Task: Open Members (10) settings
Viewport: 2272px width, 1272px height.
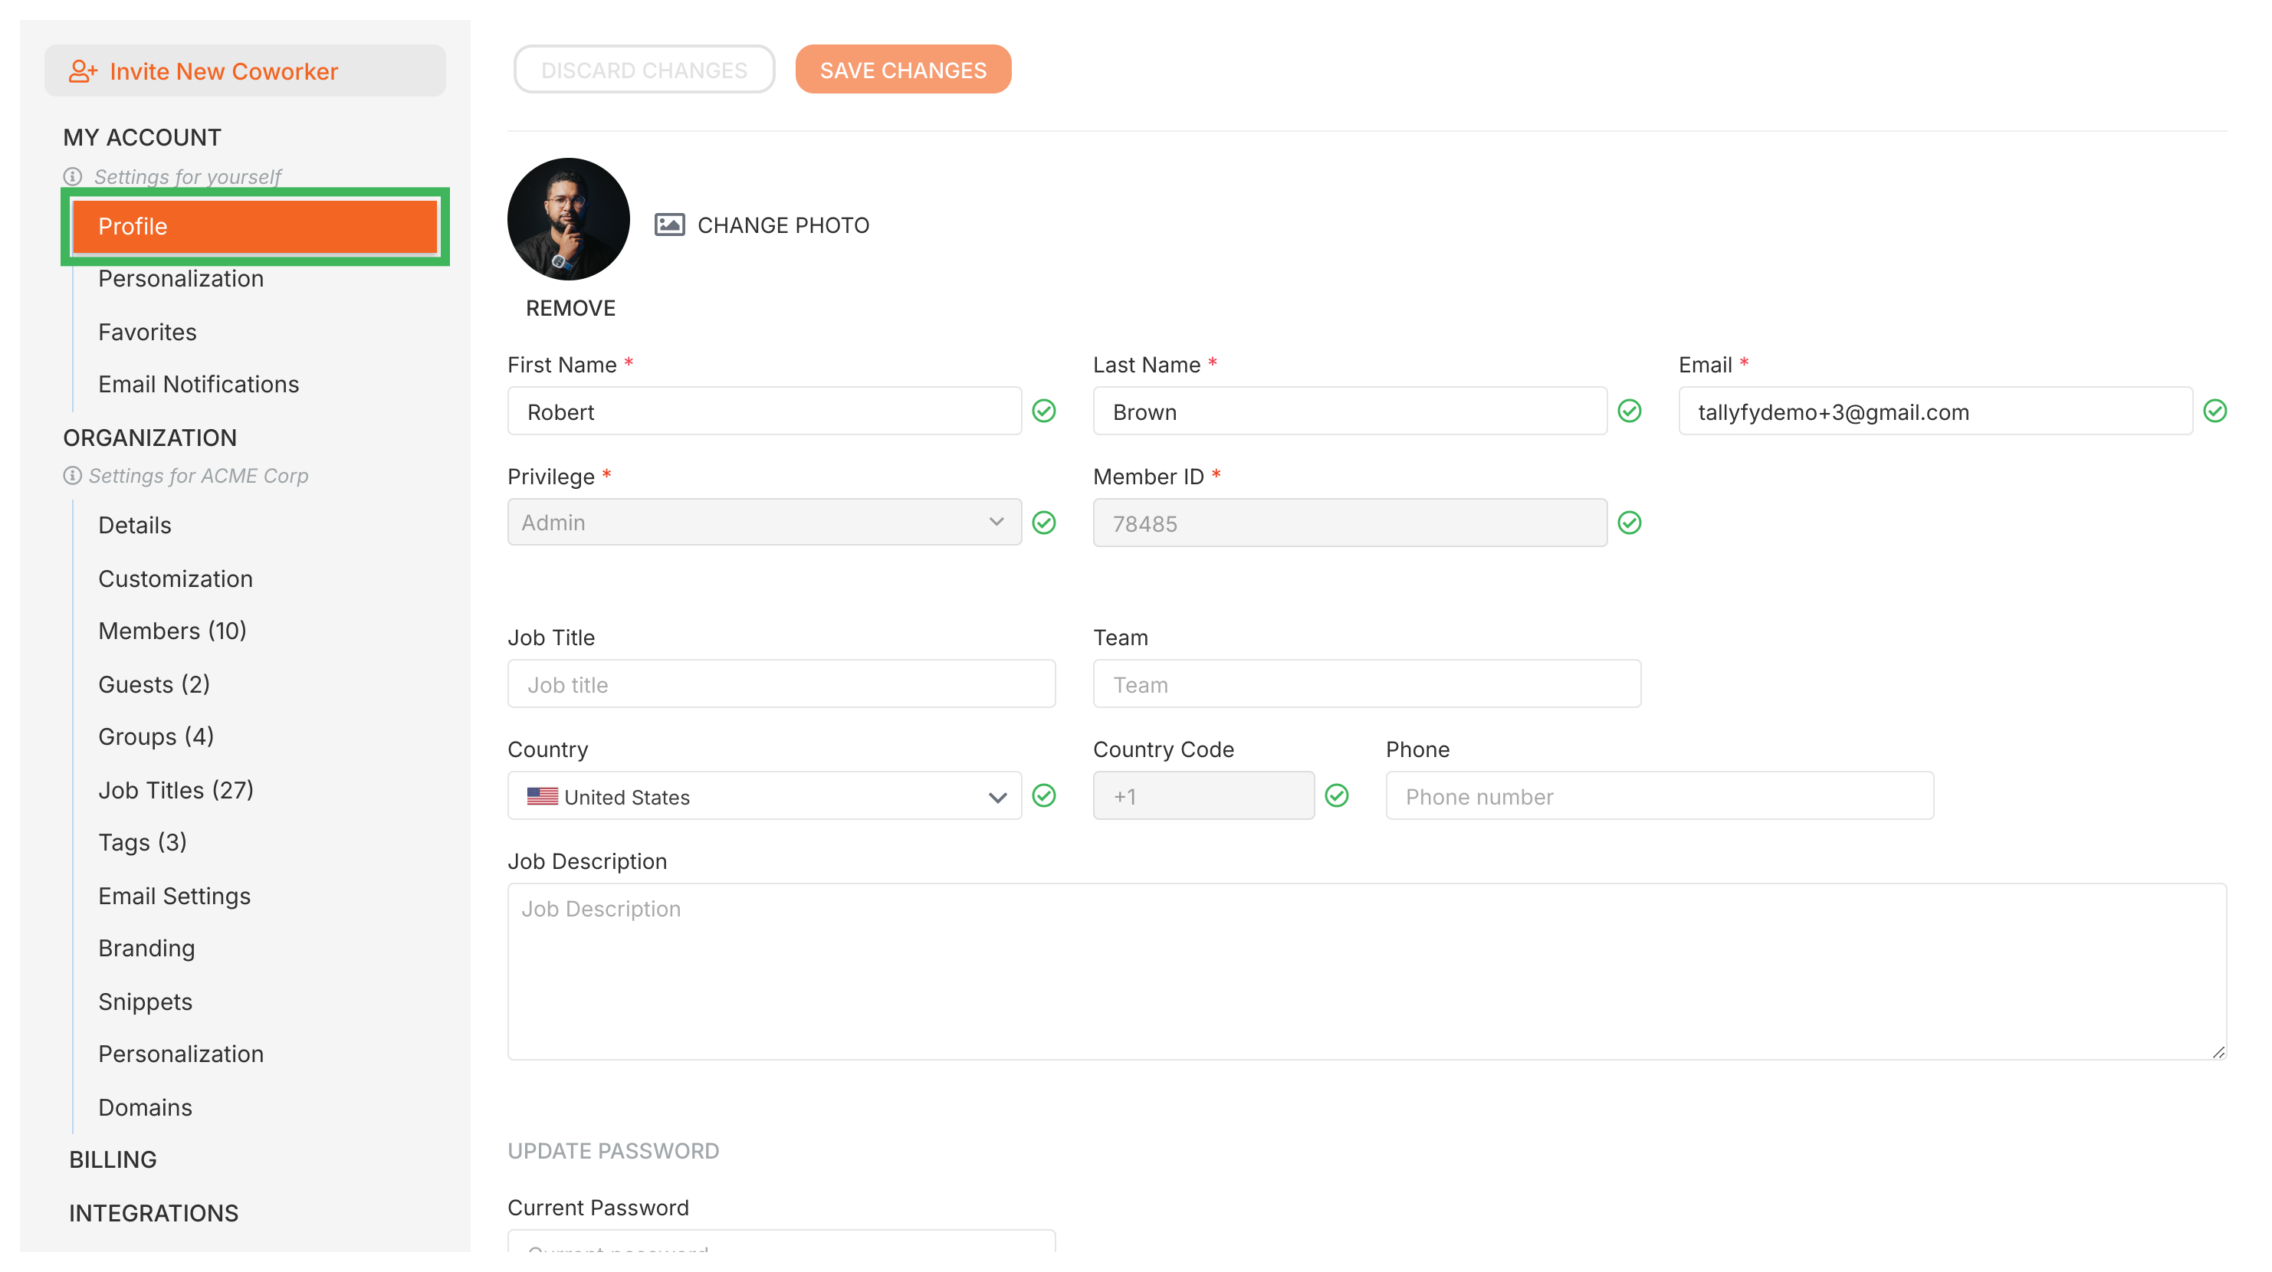Action: [172, 631]
